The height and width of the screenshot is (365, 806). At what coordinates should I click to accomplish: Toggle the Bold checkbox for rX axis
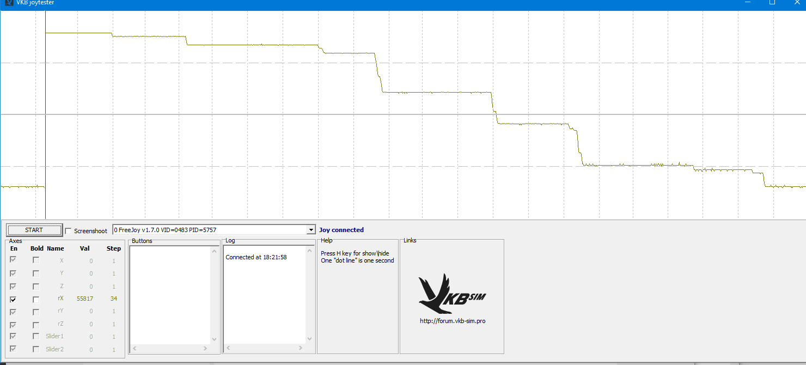pos(36,299)
